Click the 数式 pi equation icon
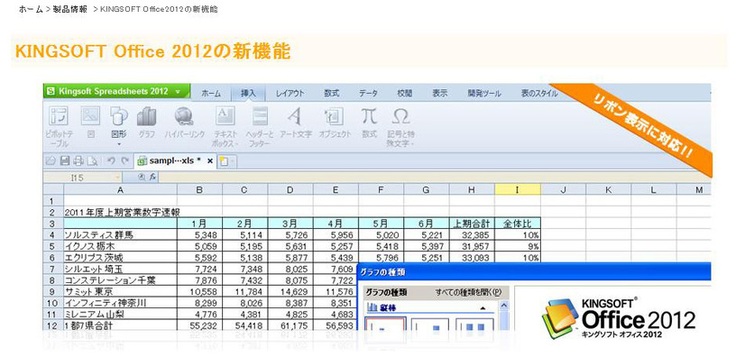 (369, 123)
